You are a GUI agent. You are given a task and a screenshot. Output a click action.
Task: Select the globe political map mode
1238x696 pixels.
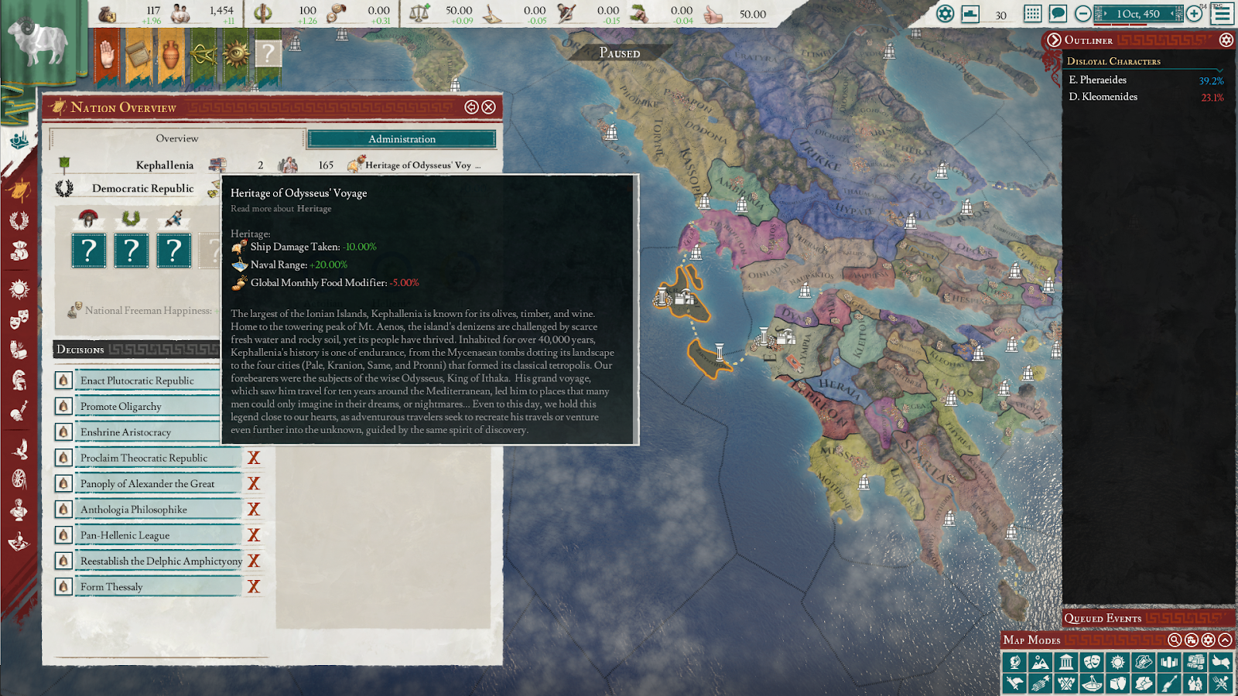(1014, 662)
